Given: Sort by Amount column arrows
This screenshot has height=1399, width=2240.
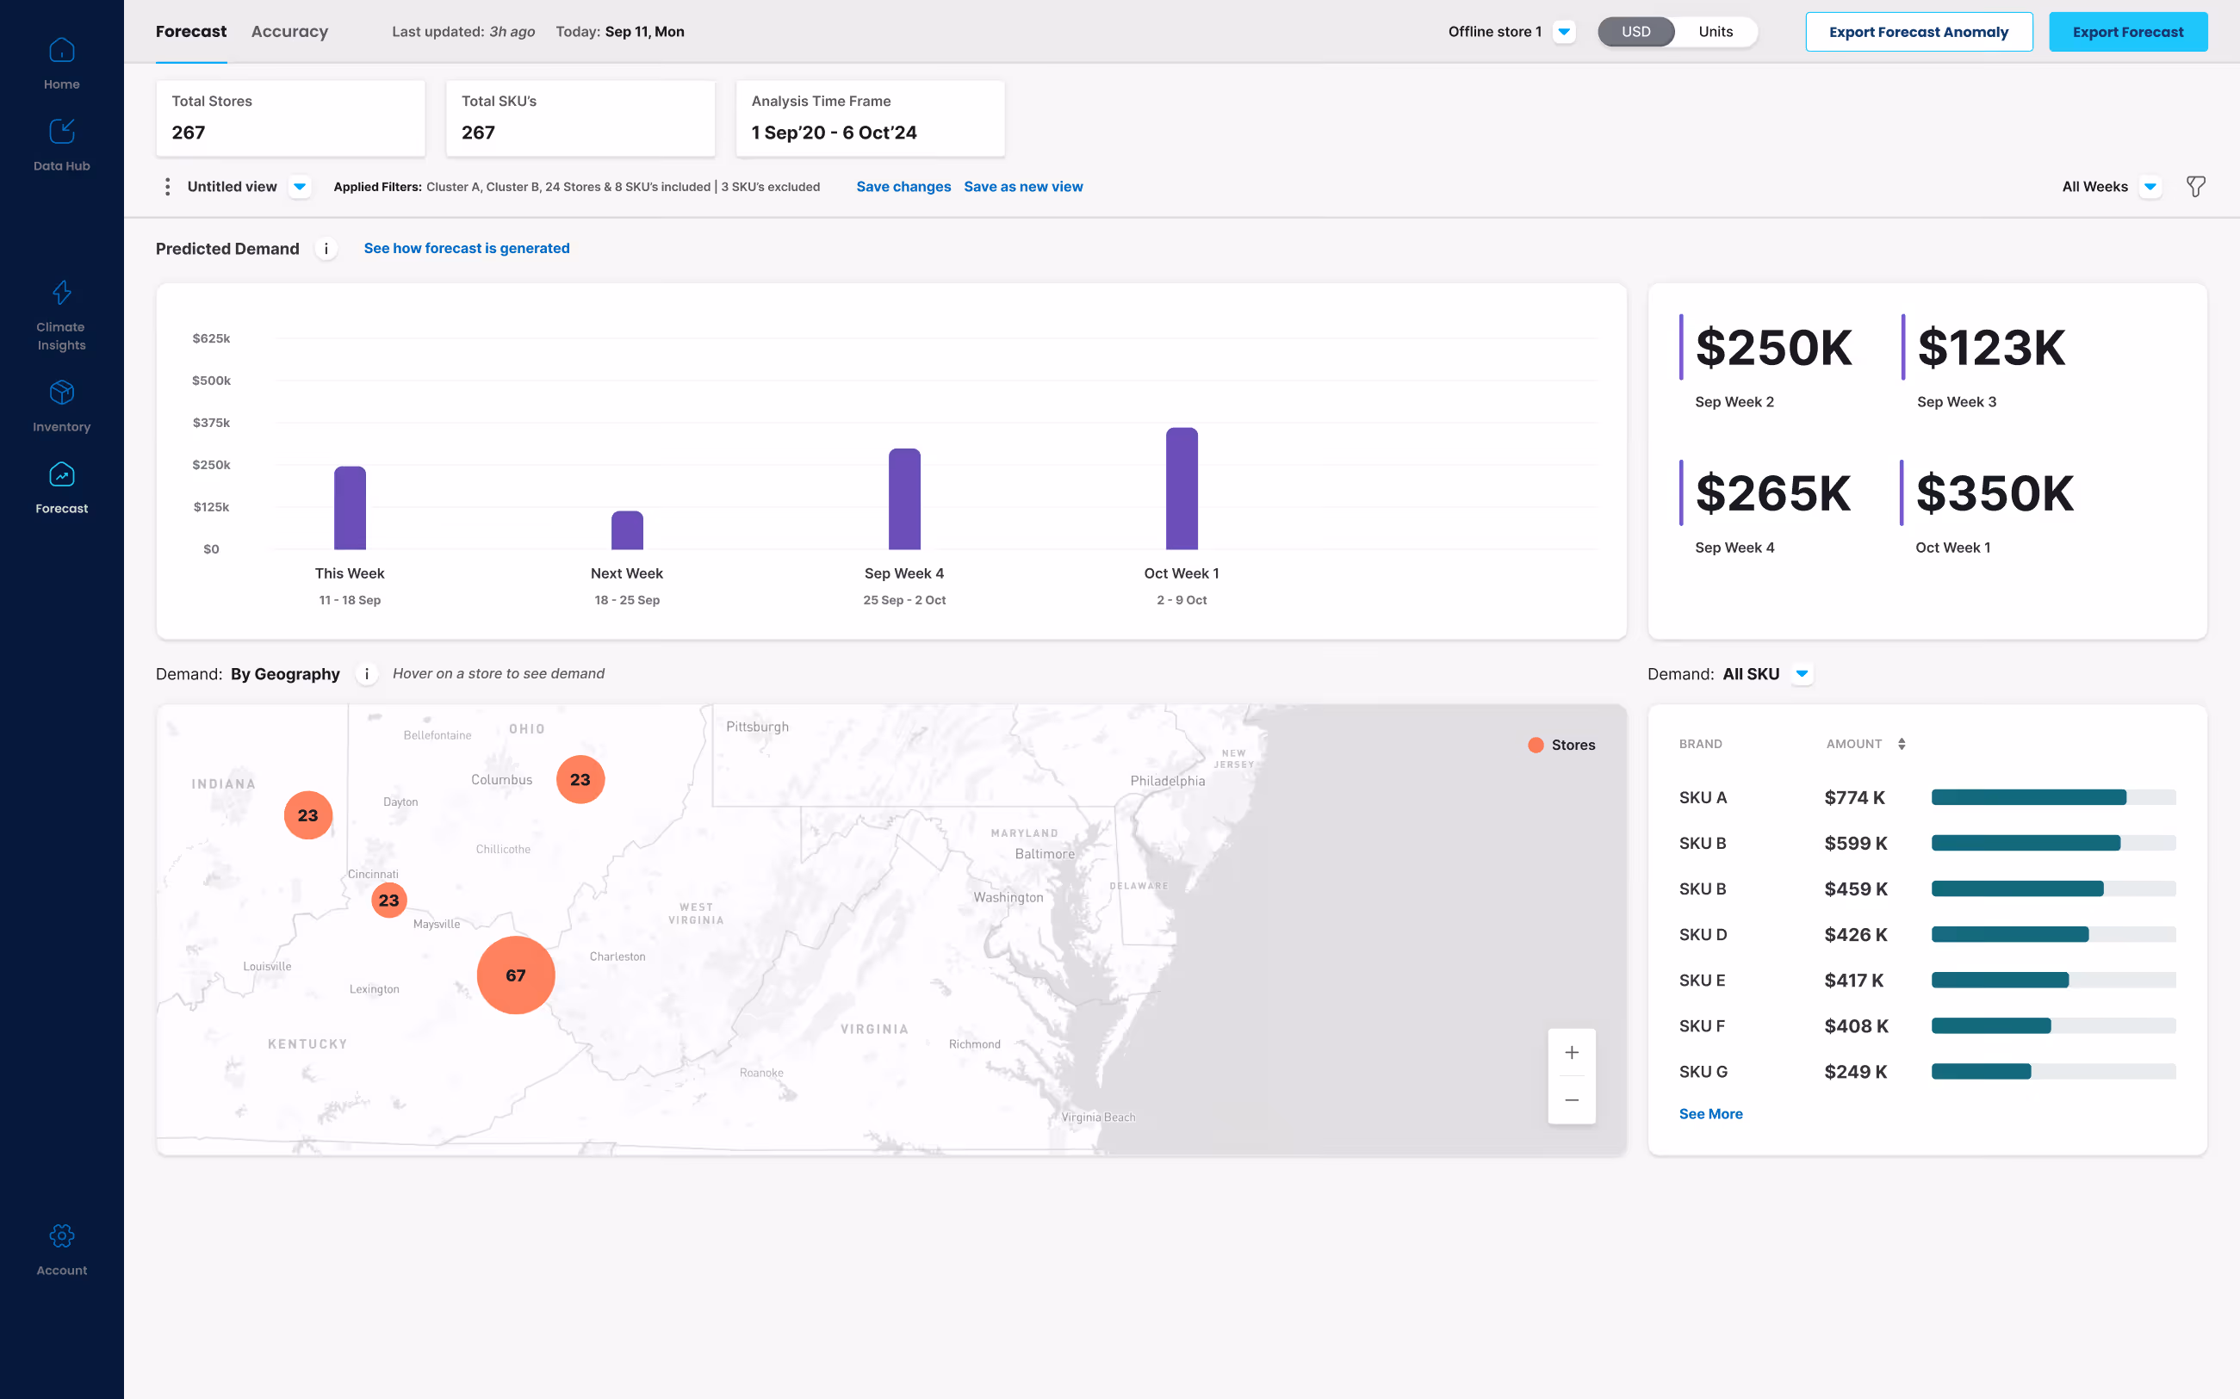Looking at the screenshot, I should pos(1902,744).
